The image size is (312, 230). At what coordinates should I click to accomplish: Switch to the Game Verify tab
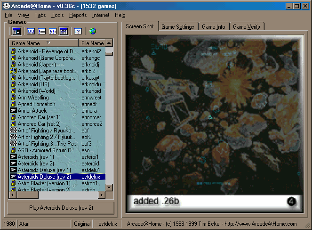(247, 27)
